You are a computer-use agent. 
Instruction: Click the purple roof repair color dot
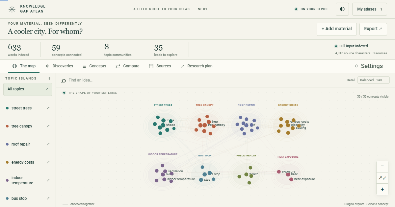coord(8,144)
